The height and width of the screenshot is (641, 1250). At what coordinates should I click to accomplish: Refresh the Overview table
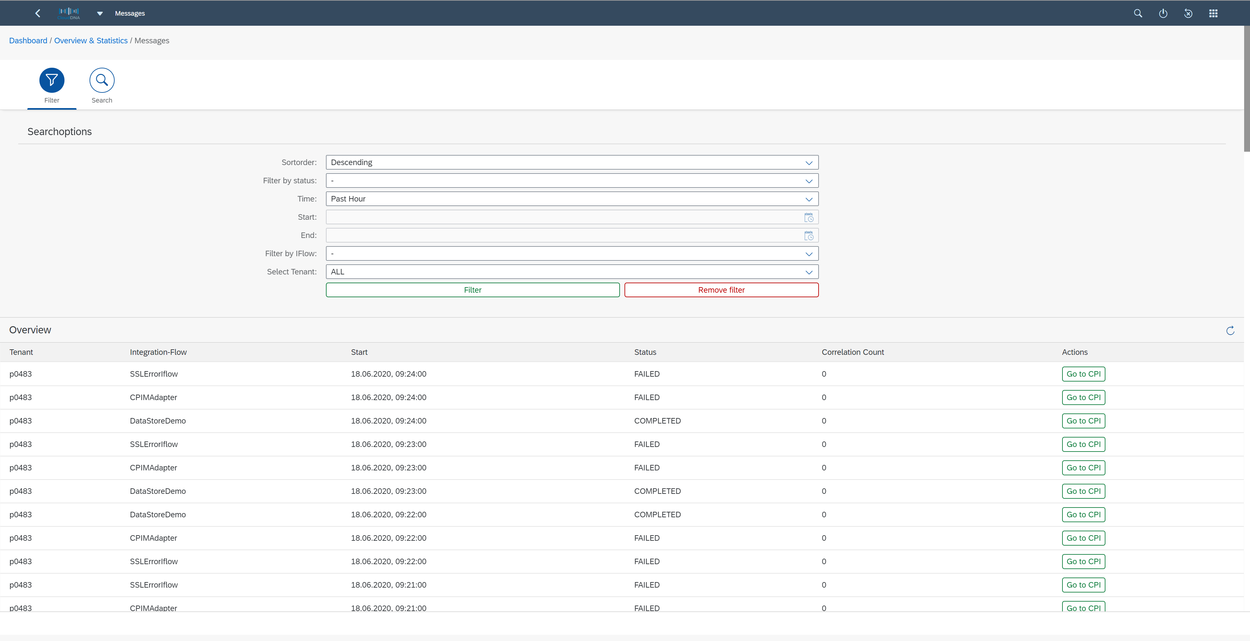click(x=1230, y=330)
